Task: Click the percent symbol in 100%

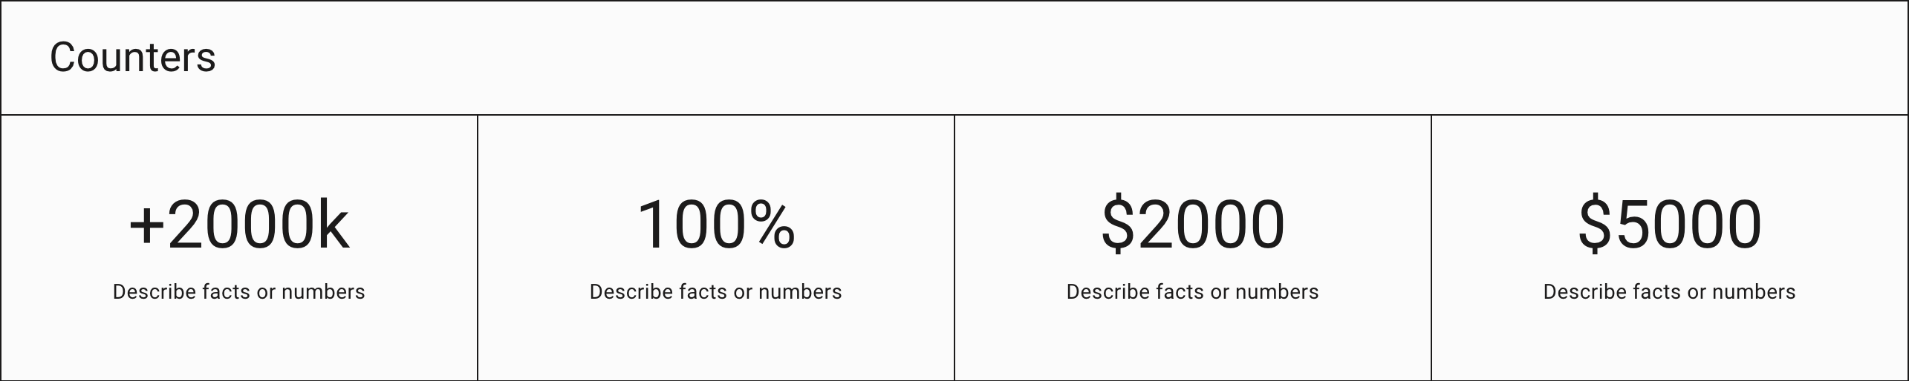Action: [x=771, y=225]
